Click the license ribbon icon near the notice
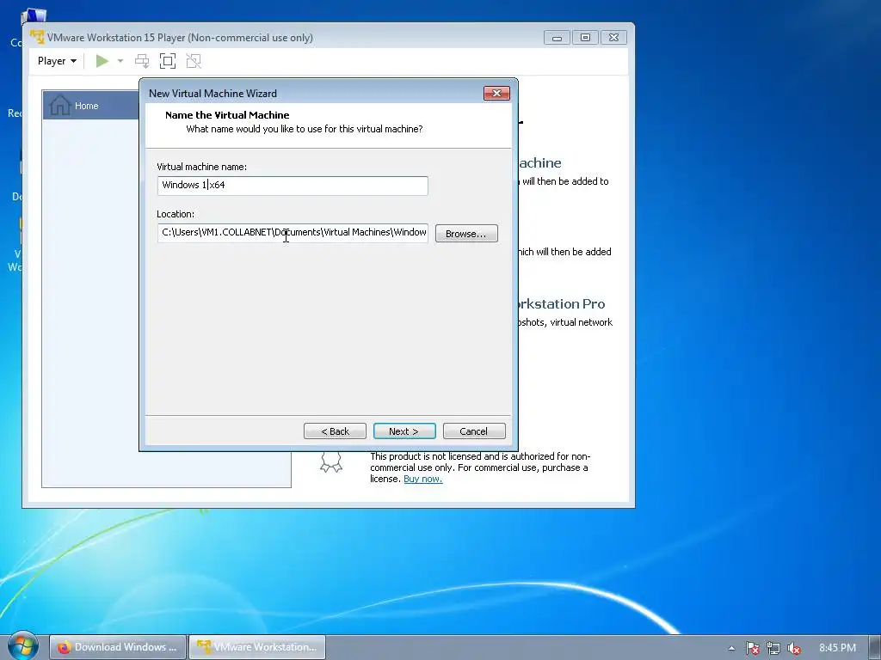The height and width of the screenshot is (660, 881). click(x=331, y=461)
